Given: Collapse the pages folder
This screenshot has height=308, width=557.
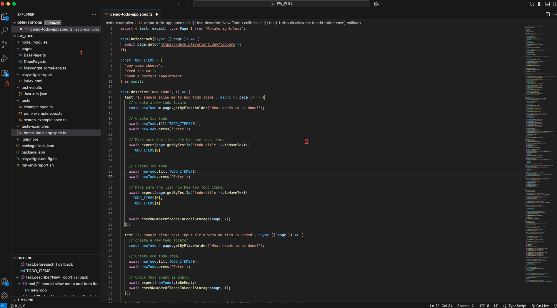Looking at the screenshot, I should click(x=27, y=49).
